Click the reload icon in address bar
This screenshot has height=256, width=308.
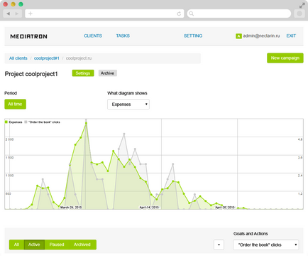tap(179, 14)
